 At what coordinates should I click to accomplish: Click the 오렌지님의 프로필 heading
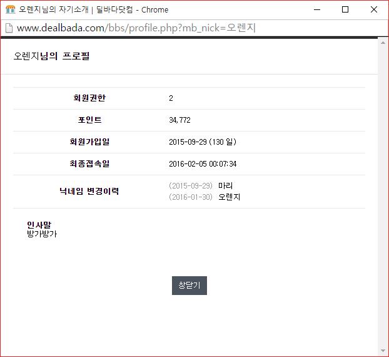point(52,56)
